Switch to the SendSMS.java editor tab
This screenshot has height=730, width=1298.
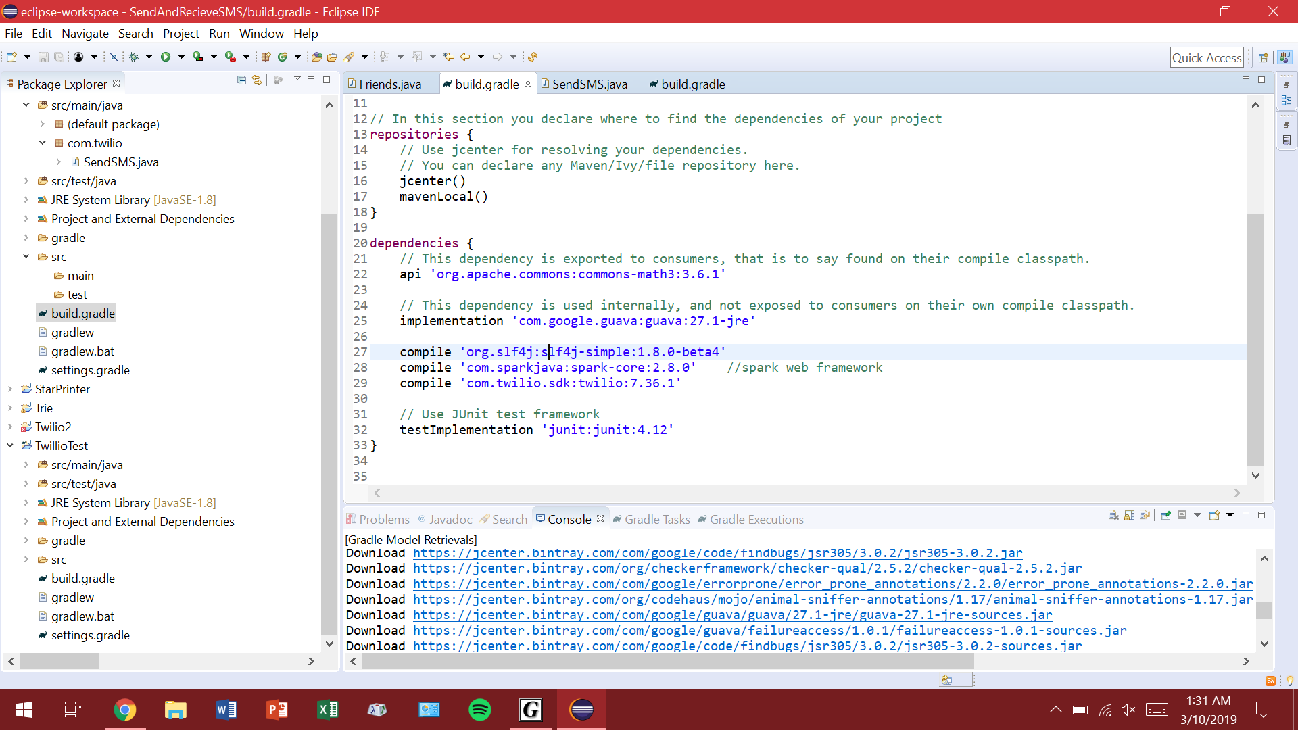589,84
